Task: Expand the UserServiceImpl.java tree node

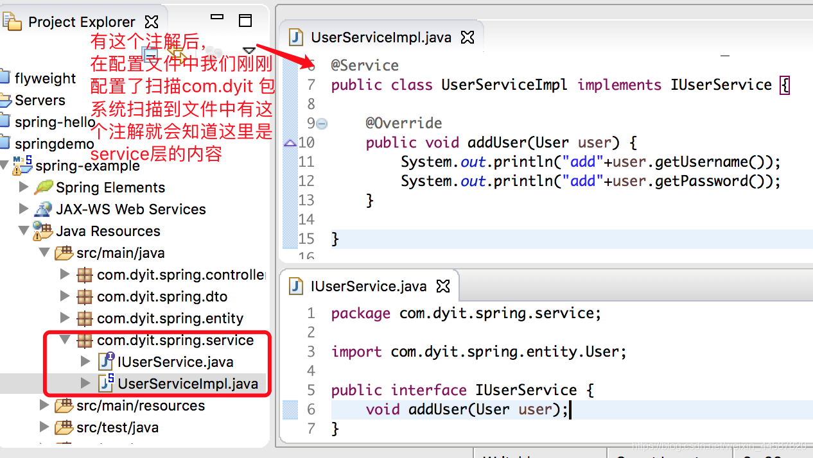Action: click(86, 384)
